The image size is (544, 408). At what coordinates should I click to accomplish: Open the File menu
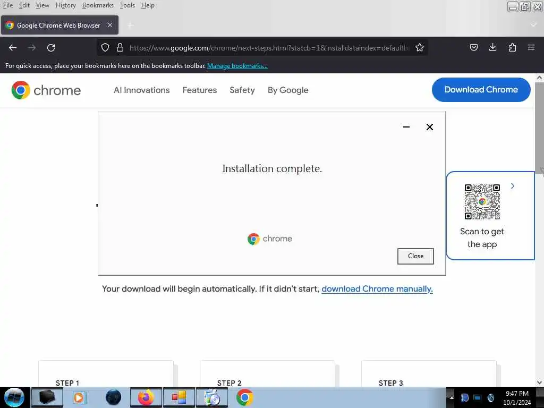[7, 5]
